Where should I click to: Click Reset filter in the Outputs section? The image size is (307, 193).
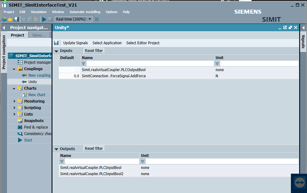coord(94,148)
